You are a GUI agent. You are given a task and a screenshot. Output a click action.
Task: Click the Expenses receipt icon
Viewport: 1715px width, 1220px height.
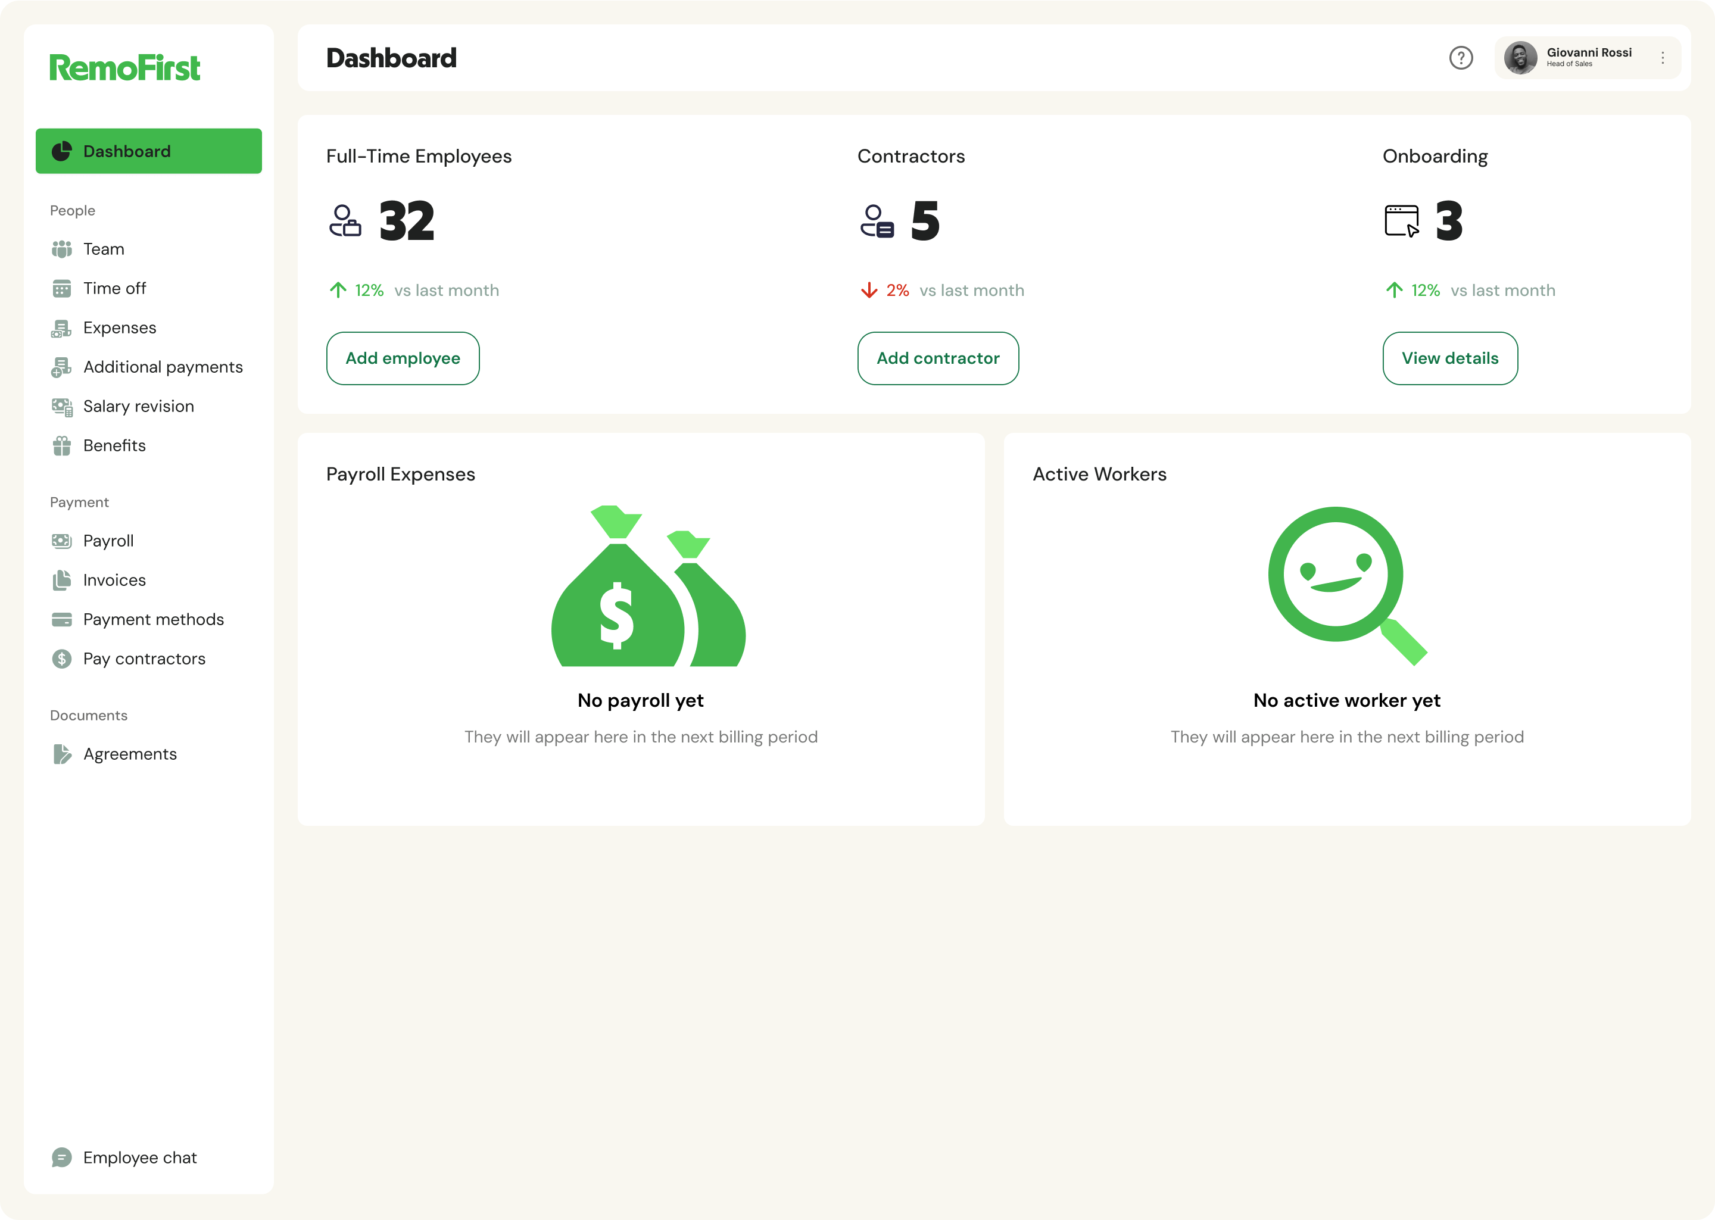tap(61, 328)
